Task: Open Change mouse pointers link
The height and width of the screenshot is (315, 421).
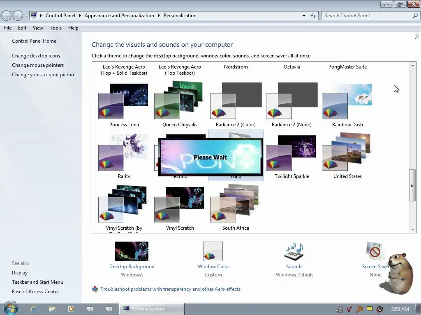Action: click(38, 65)
